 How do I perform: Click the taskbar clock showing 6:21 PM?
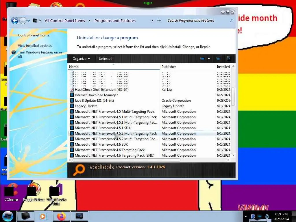coord(281,217)
